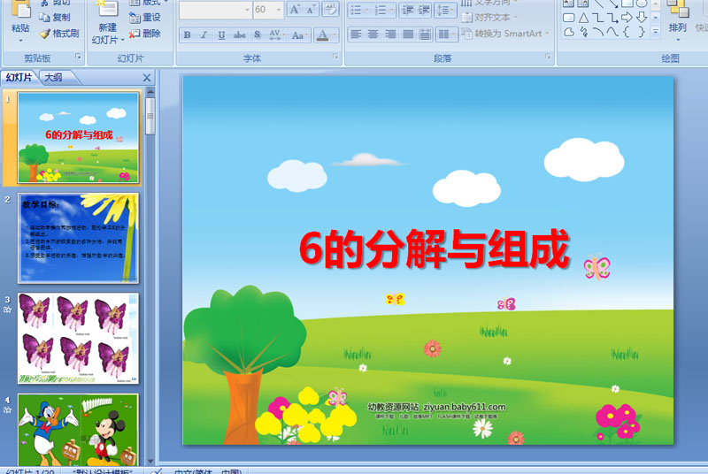
Task: Open the columns layout dropdown
Action: coord(447,34)
